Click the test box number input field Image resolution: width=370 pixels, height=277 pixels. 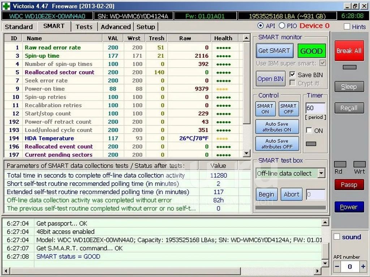pos(316,194)
